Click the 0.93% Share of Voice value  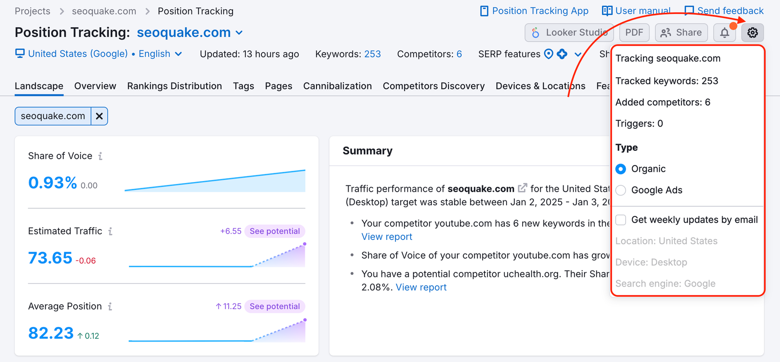53,183
